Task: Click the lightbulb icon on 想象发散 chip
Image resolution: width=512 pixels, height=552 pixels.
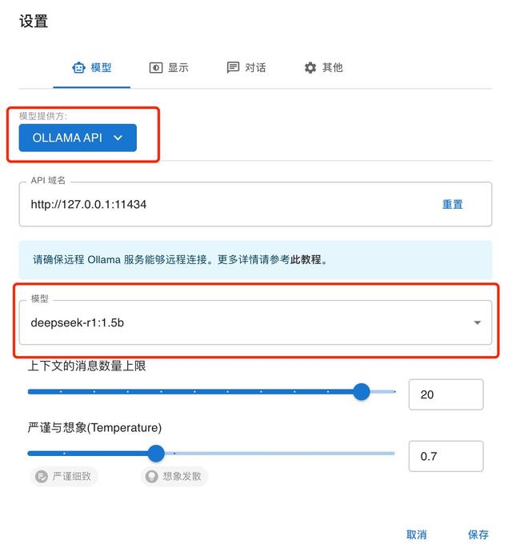Action: coord(150,477)
